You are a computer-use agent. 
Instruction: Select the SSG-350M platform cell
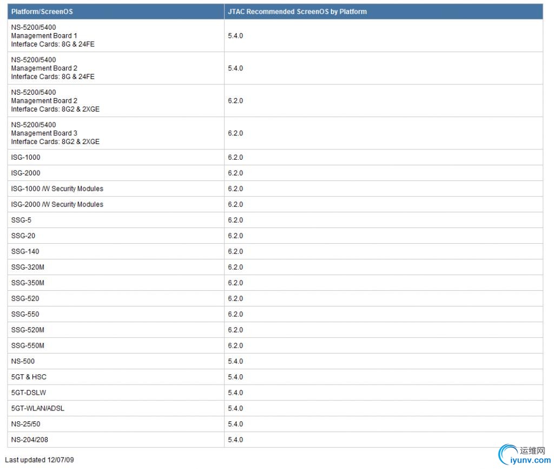(116, 283)
